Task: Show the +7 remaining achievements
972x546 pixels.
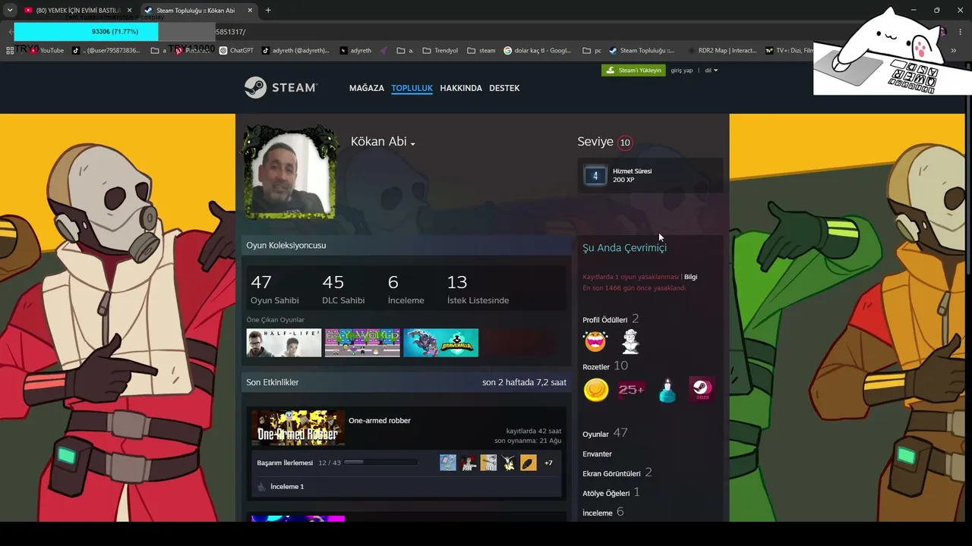Action: pyautogui.click(x=548, y=463)
